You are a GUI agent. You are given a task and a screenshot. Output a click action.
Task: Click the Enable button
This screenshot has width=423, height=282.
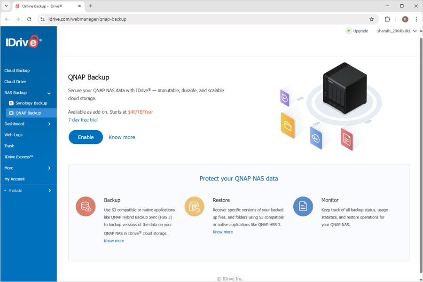click(86, 137)
